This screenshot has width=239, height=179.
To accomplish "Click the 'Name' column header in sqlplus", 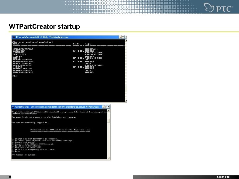I will pos(16,44).
